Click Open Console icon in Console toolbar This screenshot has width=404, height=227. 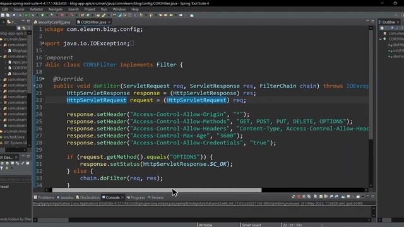pyautogui.click(x=358, y=197)
